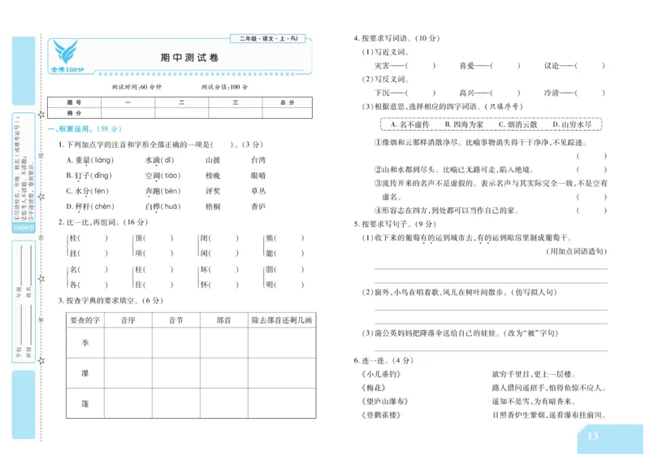Click the 期中测试卷 title
Screen dimensions: 650x474
pyautogui.click(x=188, y=56)
